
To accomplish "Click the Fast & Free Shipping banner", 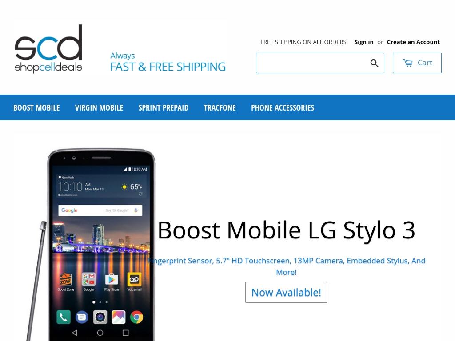I will pos(168,62).
